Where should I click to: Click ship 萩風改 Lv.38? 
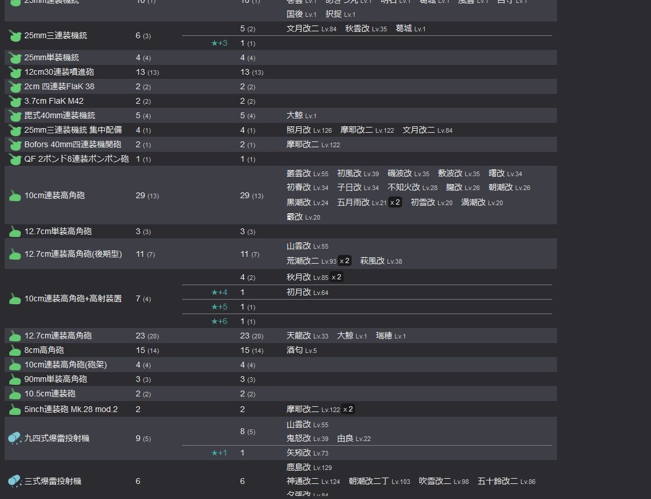tap(381, 261)
